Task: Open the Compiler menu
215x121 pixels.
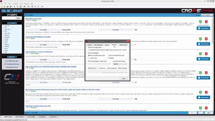Action: point(15,4)
